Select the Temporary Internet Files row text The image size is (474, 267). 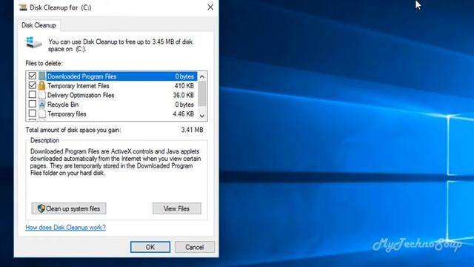click(x=79, y=86)
